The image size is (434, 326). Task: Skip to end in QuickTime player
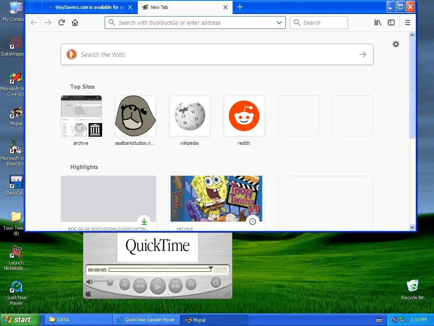tap(191, 284)
